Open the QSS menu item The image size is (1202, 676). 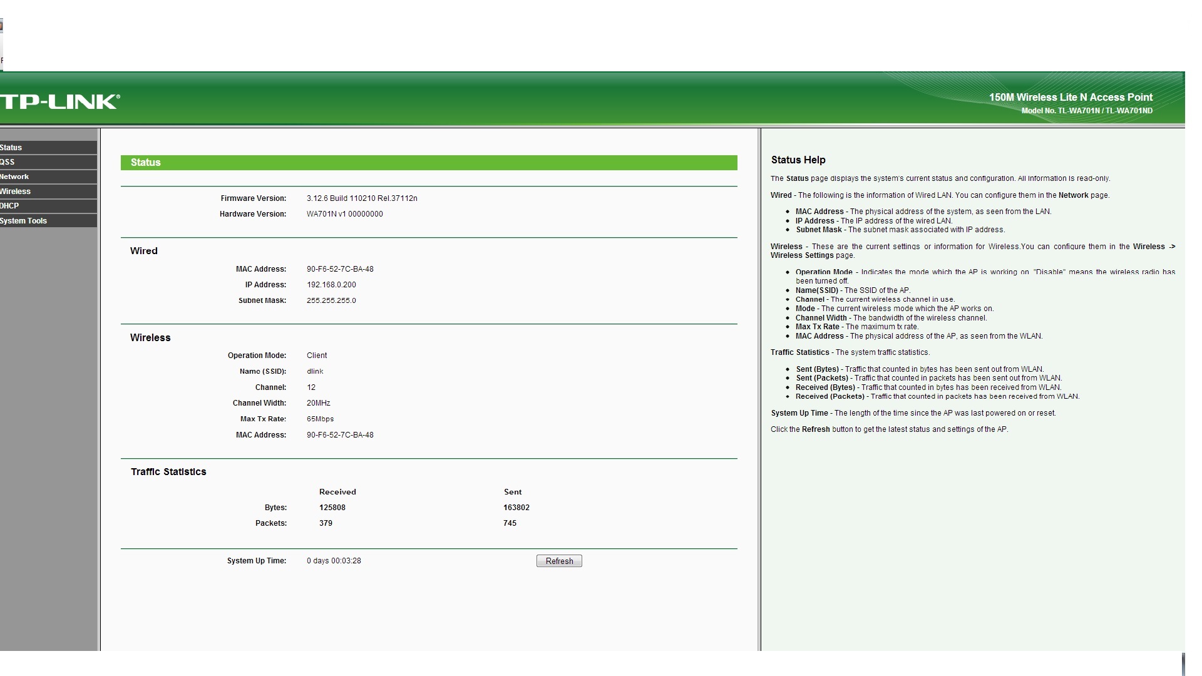[x=8, y=162]
